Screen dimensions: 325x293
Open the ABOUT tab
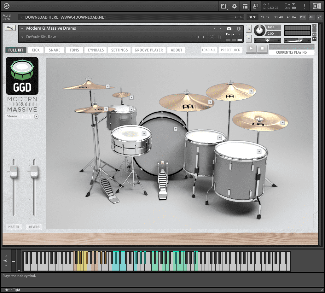(x=177, y=50)
